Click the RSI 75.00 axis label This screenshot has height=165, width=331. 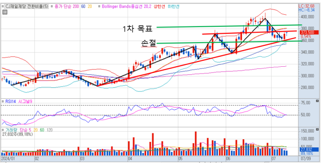tap(306, 103)
